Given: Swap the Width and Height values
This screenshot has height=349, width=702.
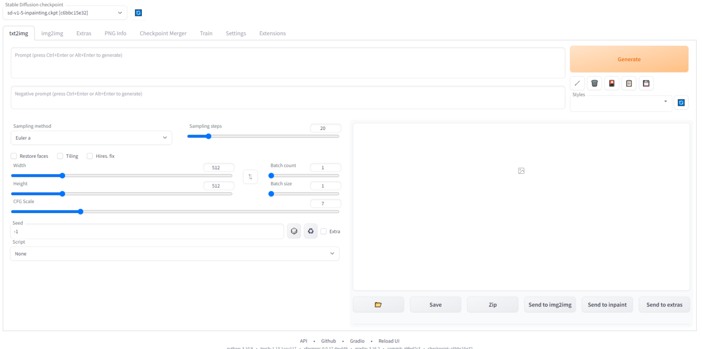Looking at the screenshot, I should point(250,177).
